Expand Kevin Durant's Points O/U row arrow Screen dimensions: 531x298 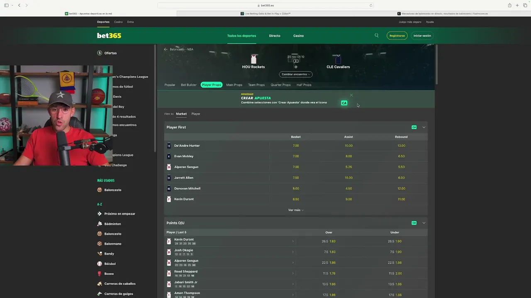[292, 241]
